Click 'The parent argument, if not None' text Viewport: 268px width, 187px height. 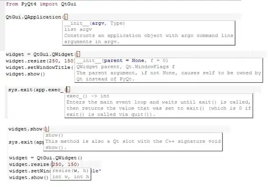click(127, 73)
